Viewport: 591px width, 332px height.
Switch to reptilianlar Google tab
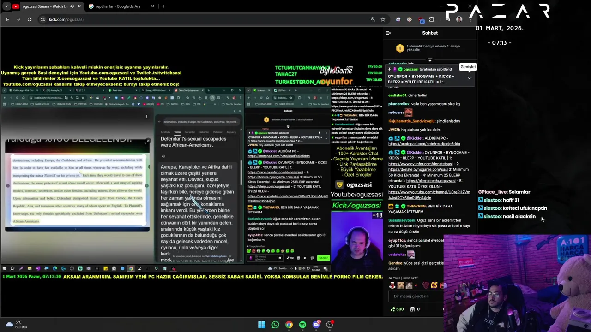point(121,6)
